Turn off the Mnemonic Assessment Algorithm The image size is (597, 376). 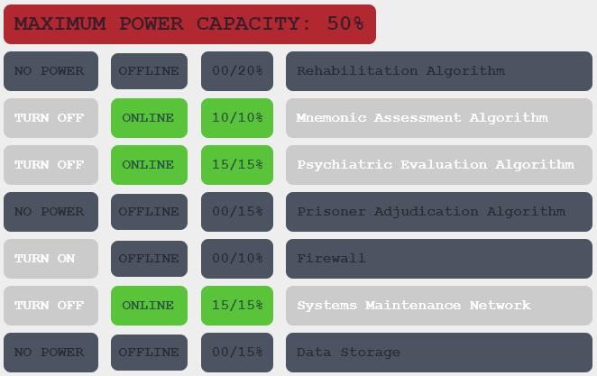click(x=51, y=118)
